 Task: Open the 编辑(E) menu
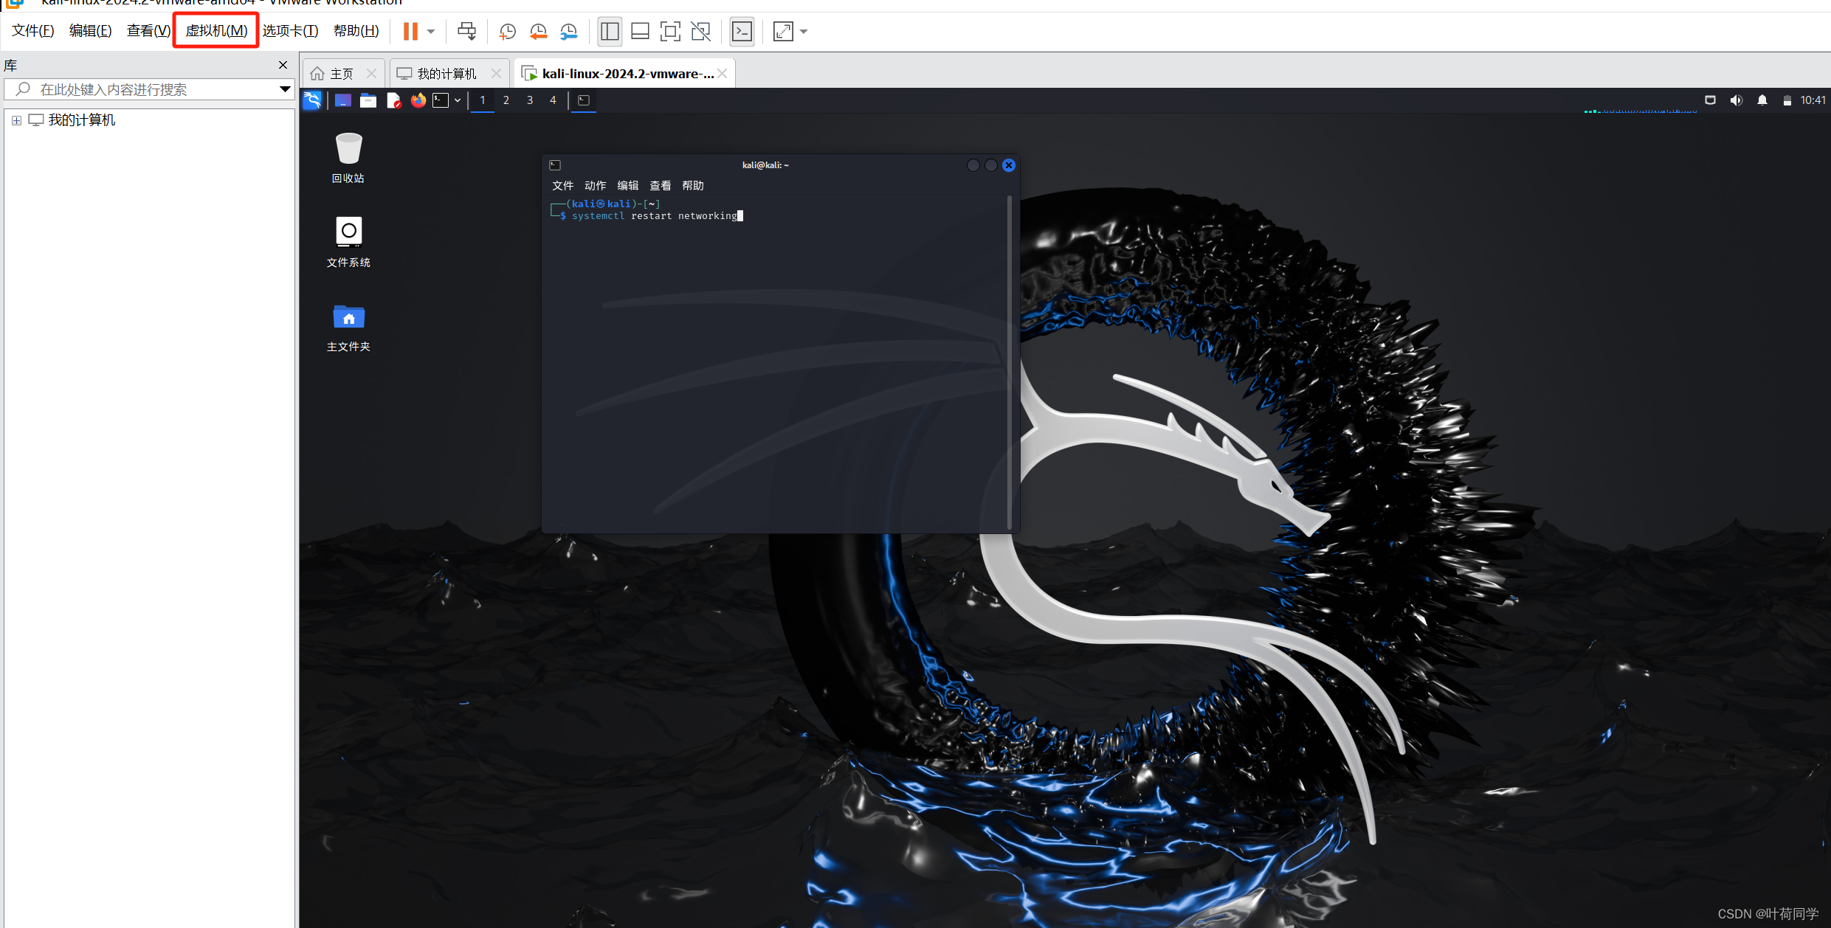click(90, 30)
